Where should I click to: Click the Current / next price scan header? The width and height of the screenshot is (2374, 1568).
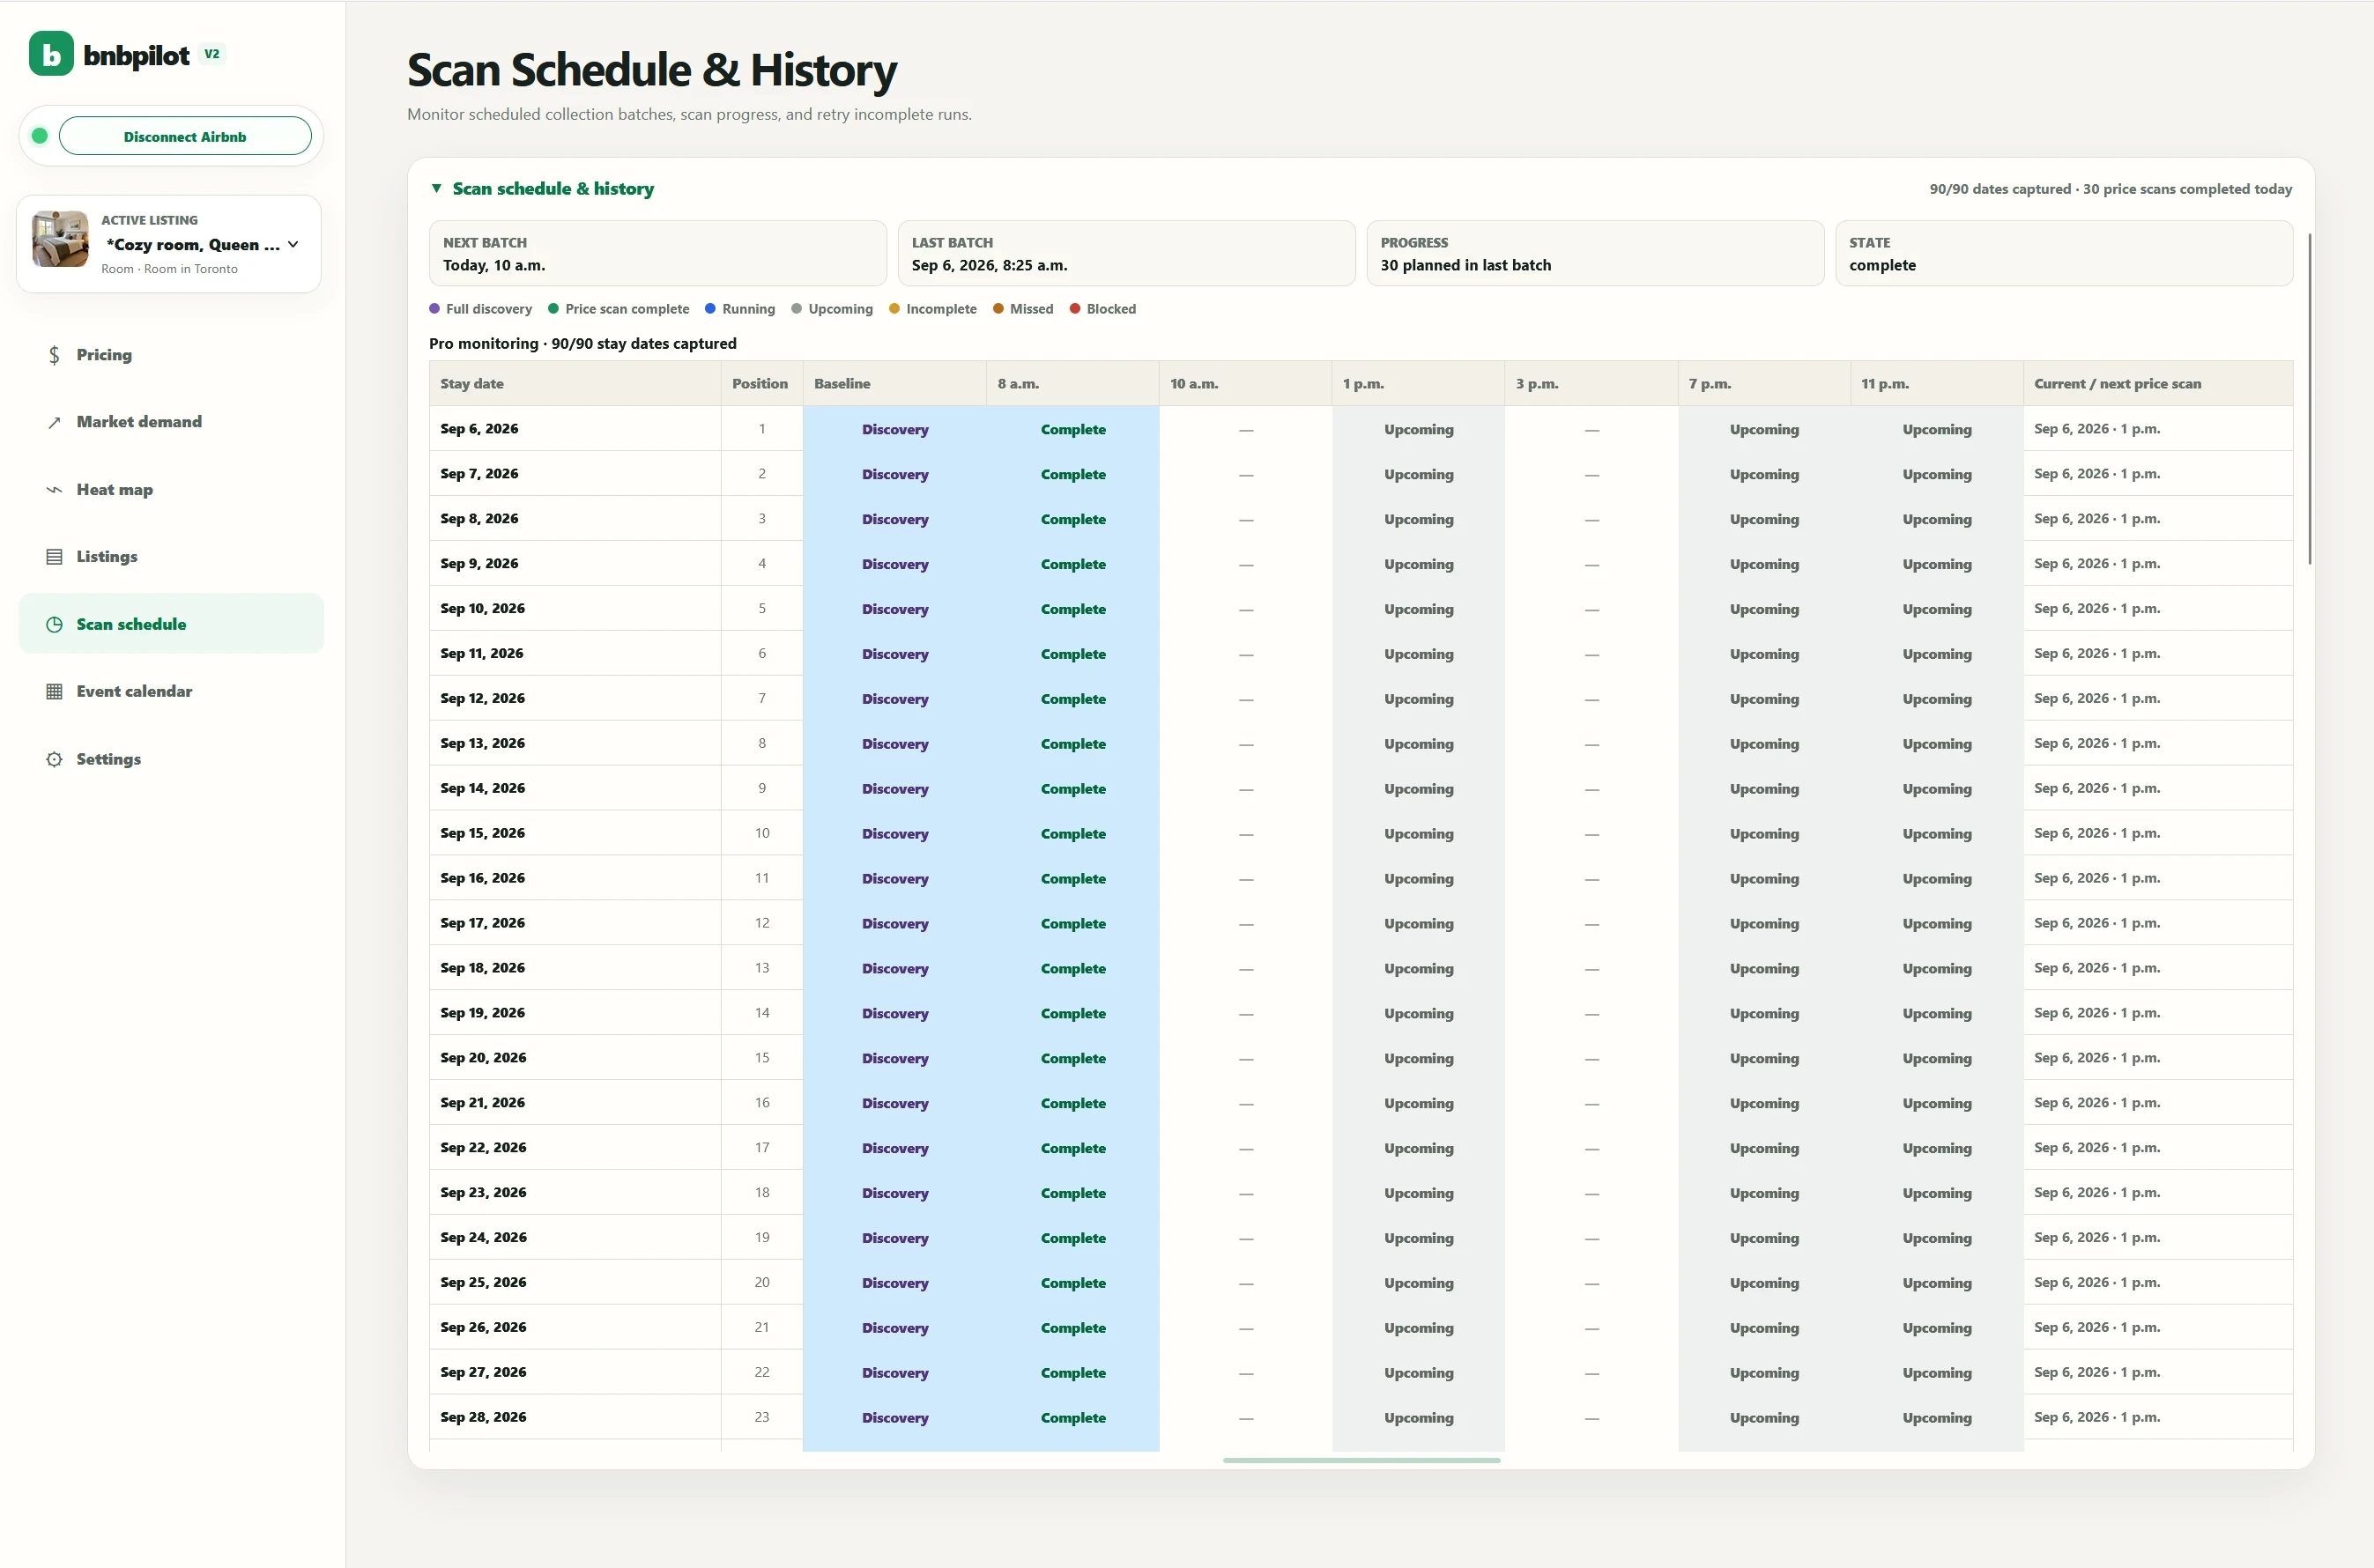coord(2158,384)
